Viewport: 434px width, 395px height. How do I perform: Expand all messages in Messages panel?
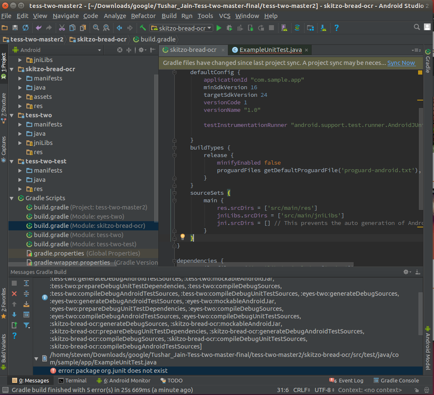click(x=26, y=283)
